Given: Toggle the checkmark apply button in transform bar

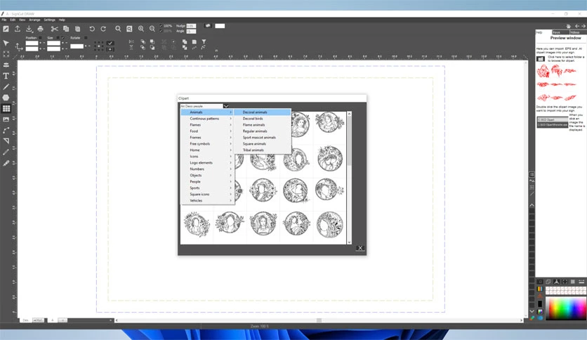Looking at the screenshot, I should tap(110, 43).
